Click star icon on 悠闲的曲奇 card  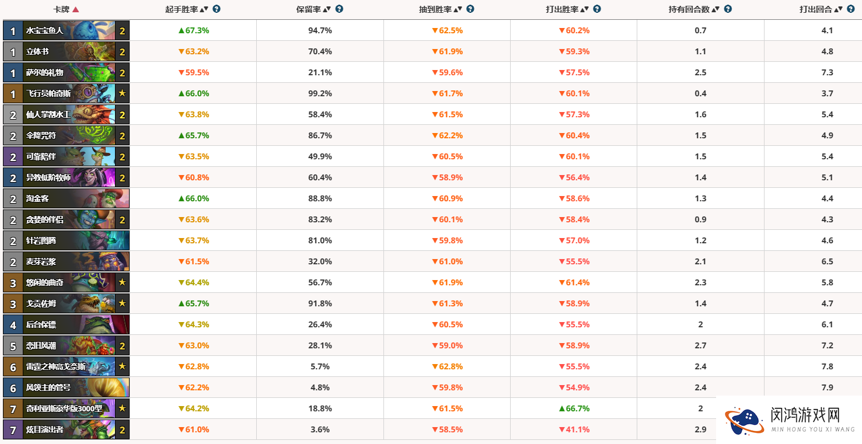(x=122, y=282)
